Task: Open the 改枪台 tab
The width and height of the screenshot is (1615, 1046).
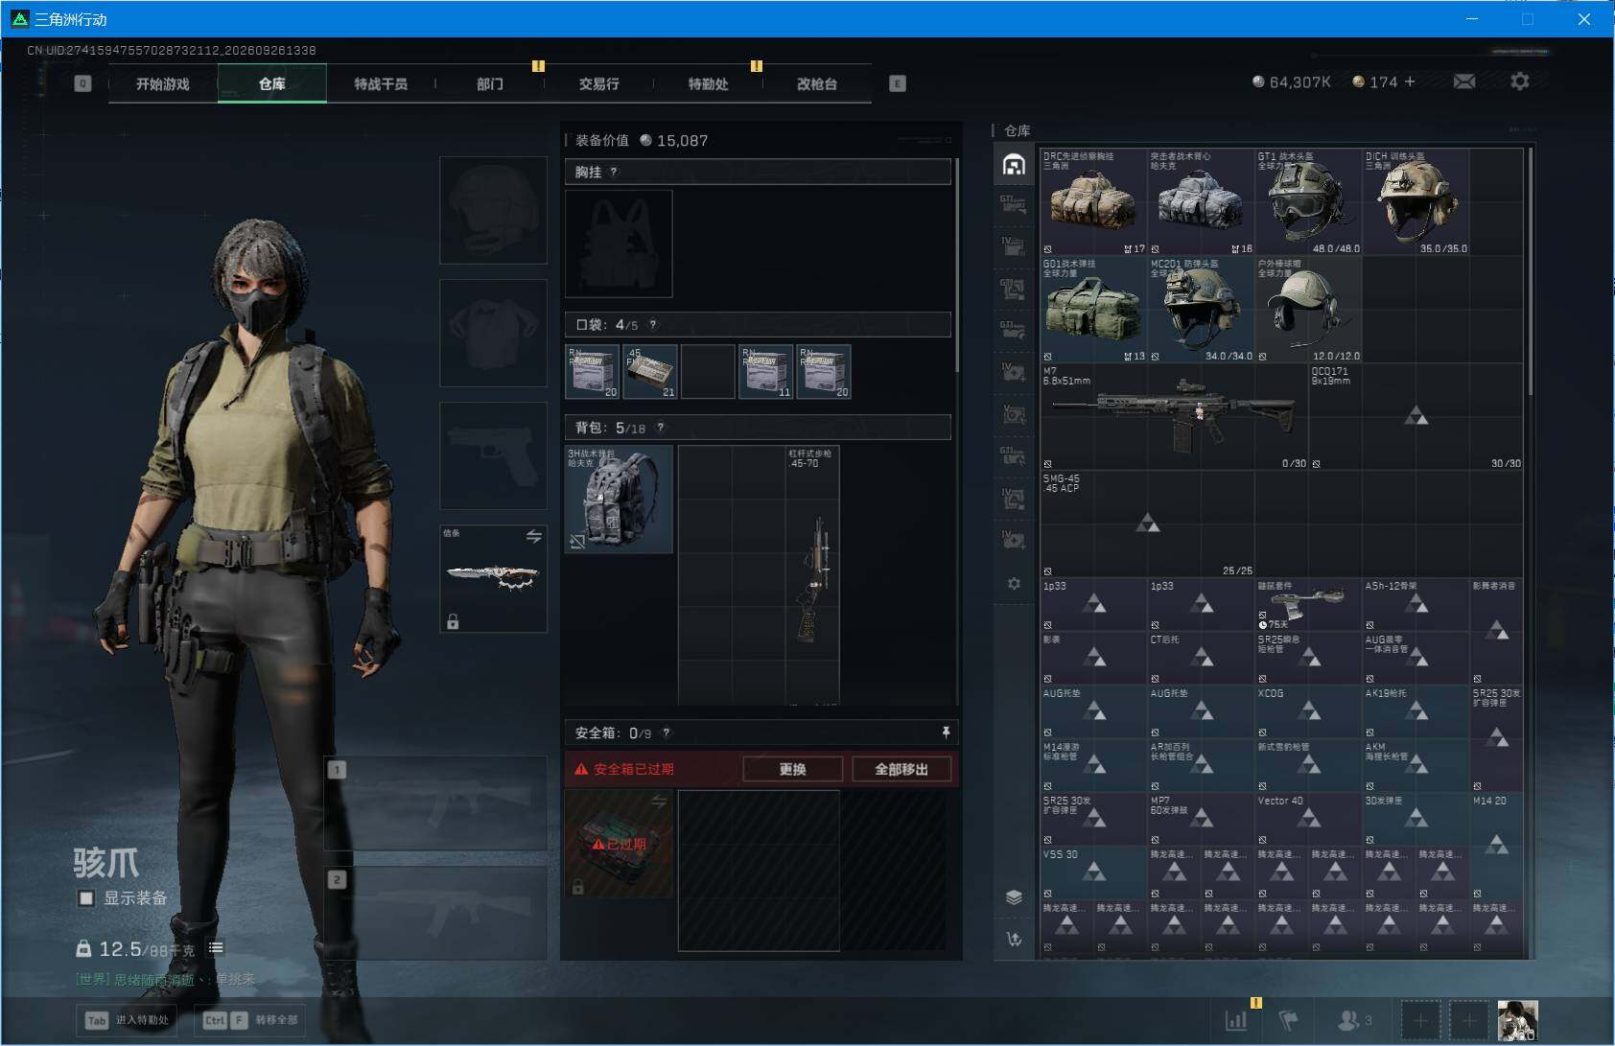Action: [817, 84]
